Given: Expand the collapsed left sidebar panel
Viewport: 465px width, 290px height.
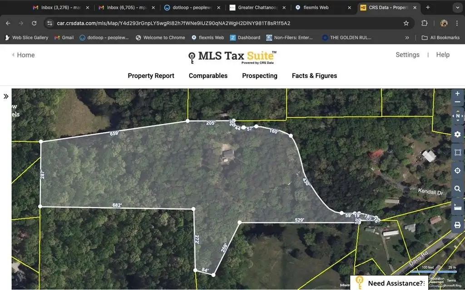Looking at the screenshot, I should 6,97.
